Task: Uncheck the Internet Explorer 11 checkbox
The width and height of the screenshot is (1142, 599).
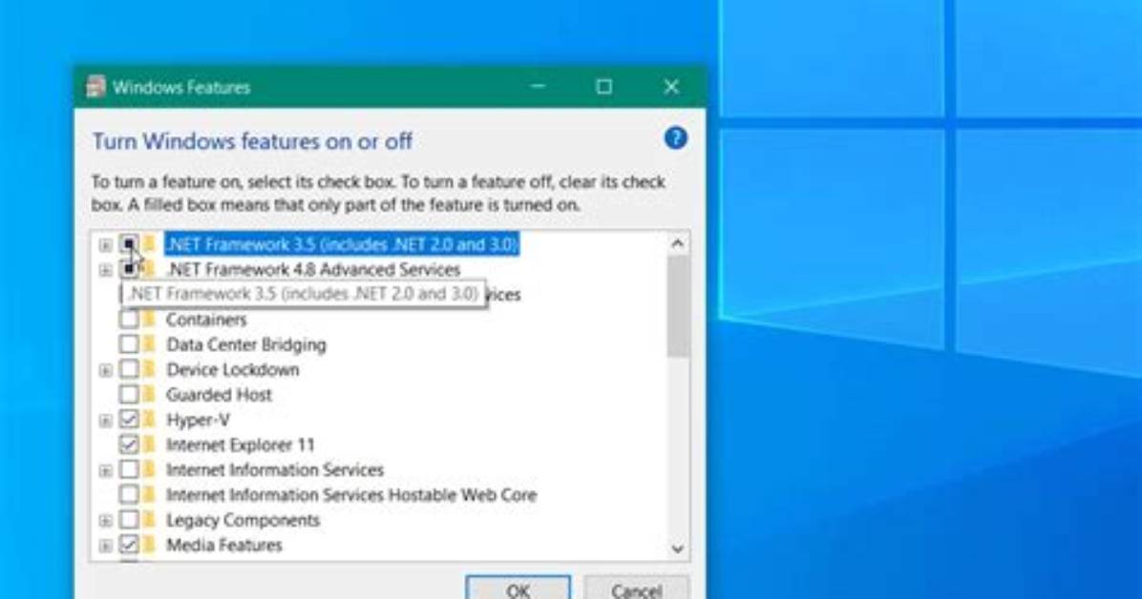Action: tap(129, 444)
